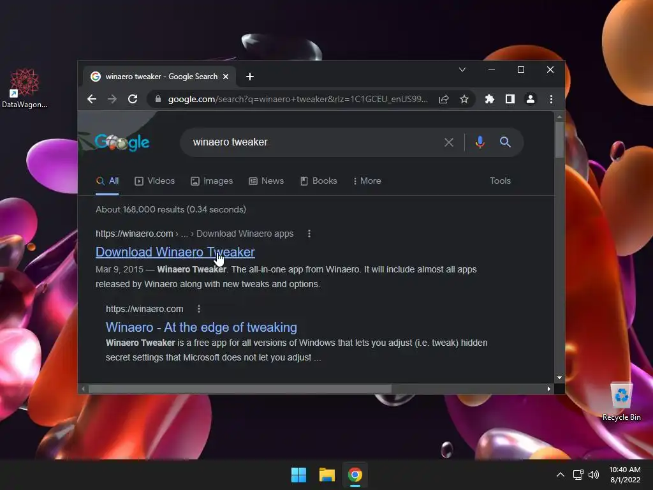Select the Recycle Bin desktop icon
653x490 pixels.
621,402
